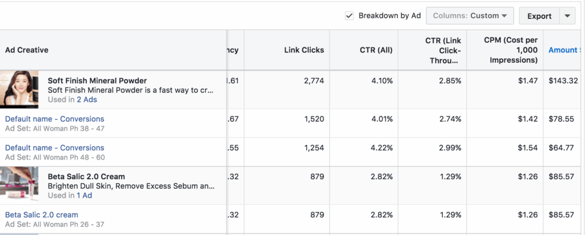Click the Ad Creative column header
Screen dimensions: 585x235
tap(27, 50)
